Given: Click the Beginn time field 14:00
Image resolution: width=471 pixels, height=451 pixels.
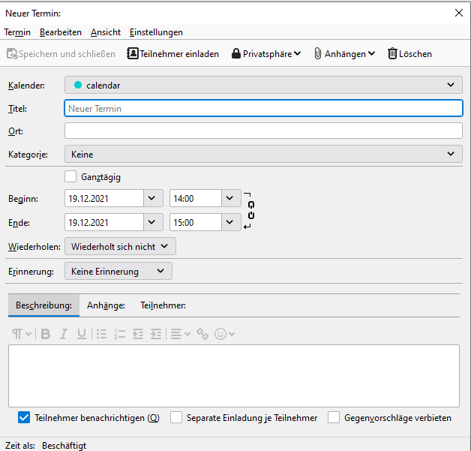Looking at the screenshot, I should click(196, 198).
